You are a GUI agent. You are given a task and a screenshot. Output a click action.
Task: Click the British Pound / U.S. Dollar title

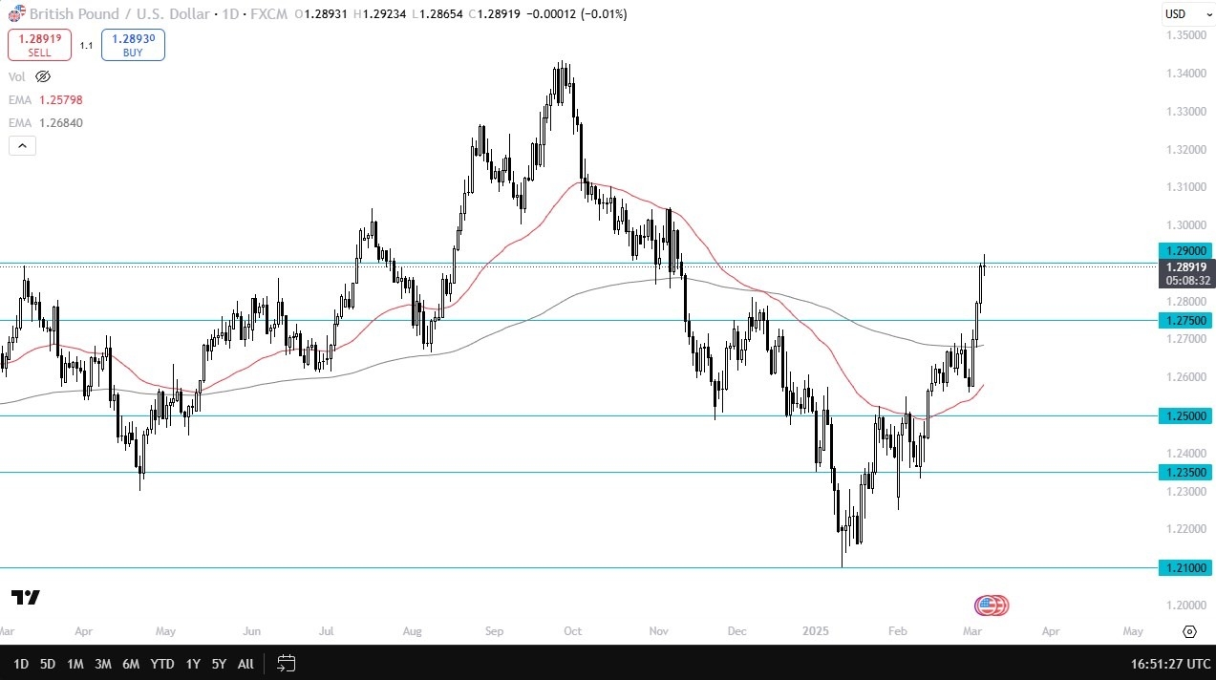[x=107, y=14]
